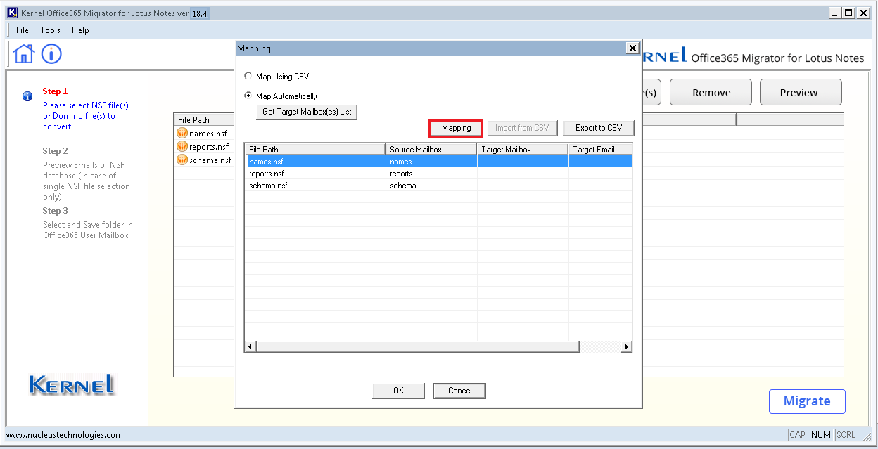This screenshot has width=878, height=449.
Task: Confirm with the OK button
Action: click(399, 391)
